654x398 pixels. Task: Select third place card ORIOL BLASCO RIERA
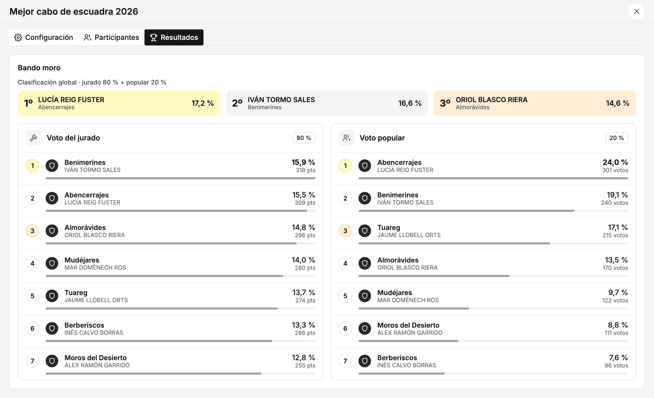coord(535,103)
